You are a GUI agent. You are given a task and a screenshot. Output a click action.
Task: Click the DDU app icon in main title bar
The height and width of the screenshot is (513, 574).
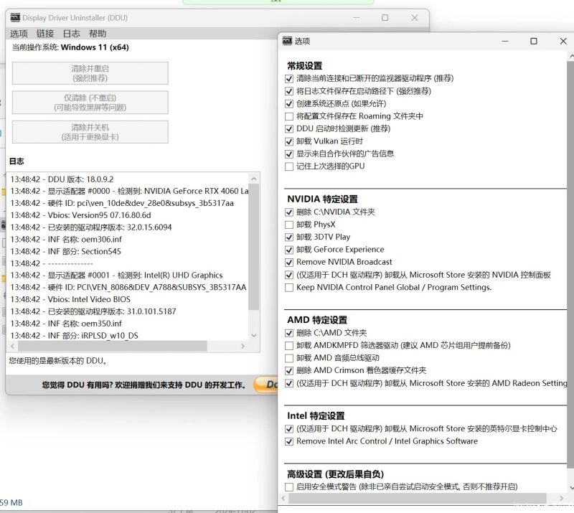[15, 17]
